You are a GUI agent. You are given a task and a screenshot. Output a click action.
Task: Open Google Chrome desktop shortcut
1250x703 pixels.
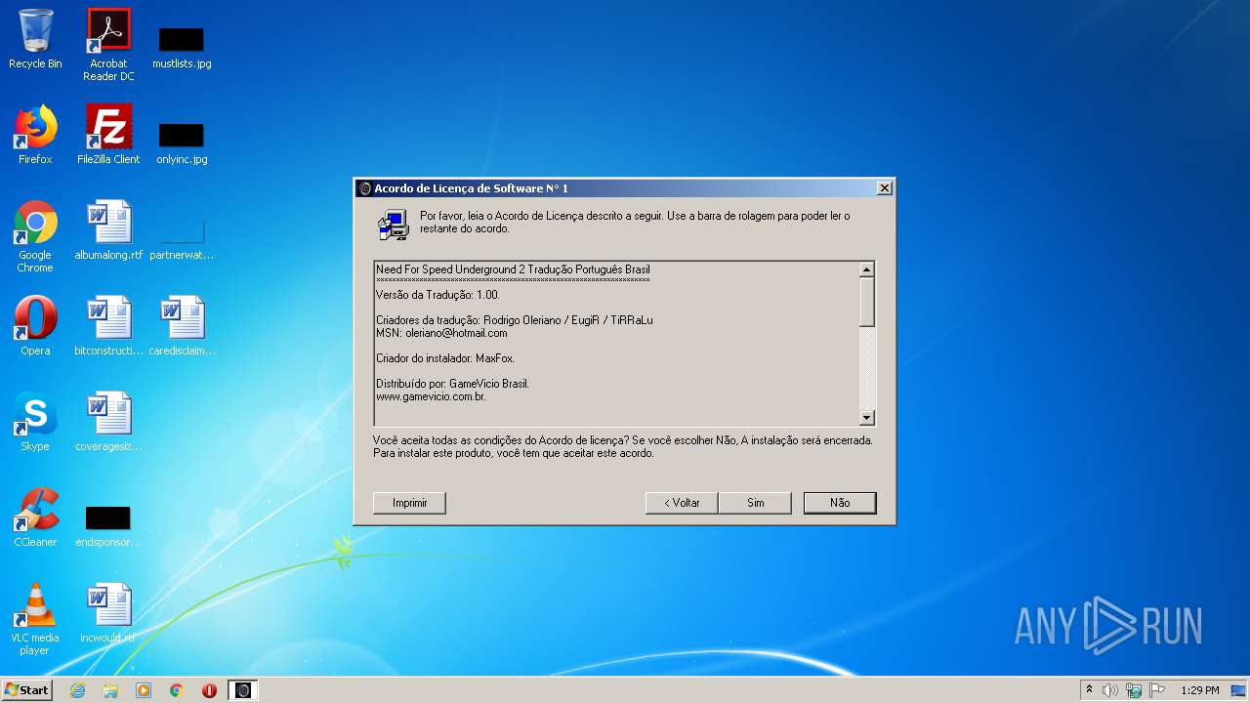[x=35, y=236]
